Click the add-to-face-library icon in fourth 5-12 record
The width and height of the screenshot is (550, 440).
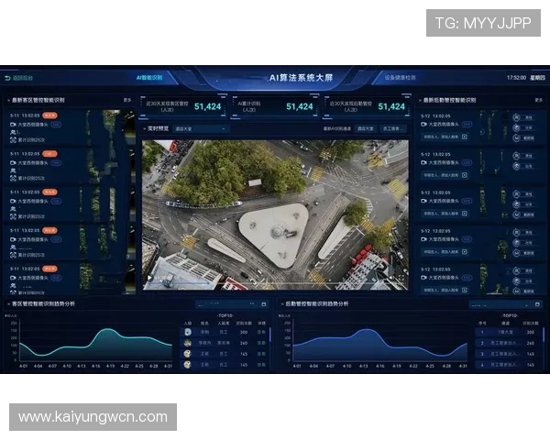point(465,251)
